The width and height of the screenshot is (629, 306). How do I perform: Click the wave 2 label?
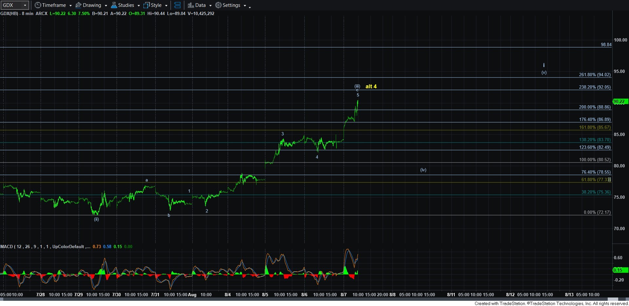207,211
